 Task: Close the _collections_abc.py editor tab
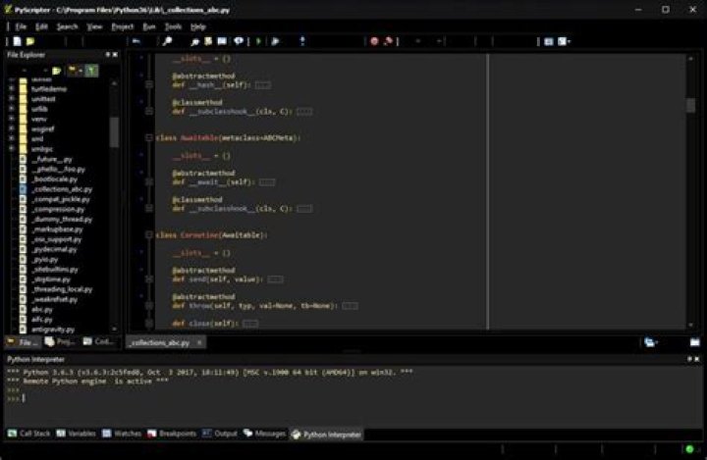pos(199,343)
